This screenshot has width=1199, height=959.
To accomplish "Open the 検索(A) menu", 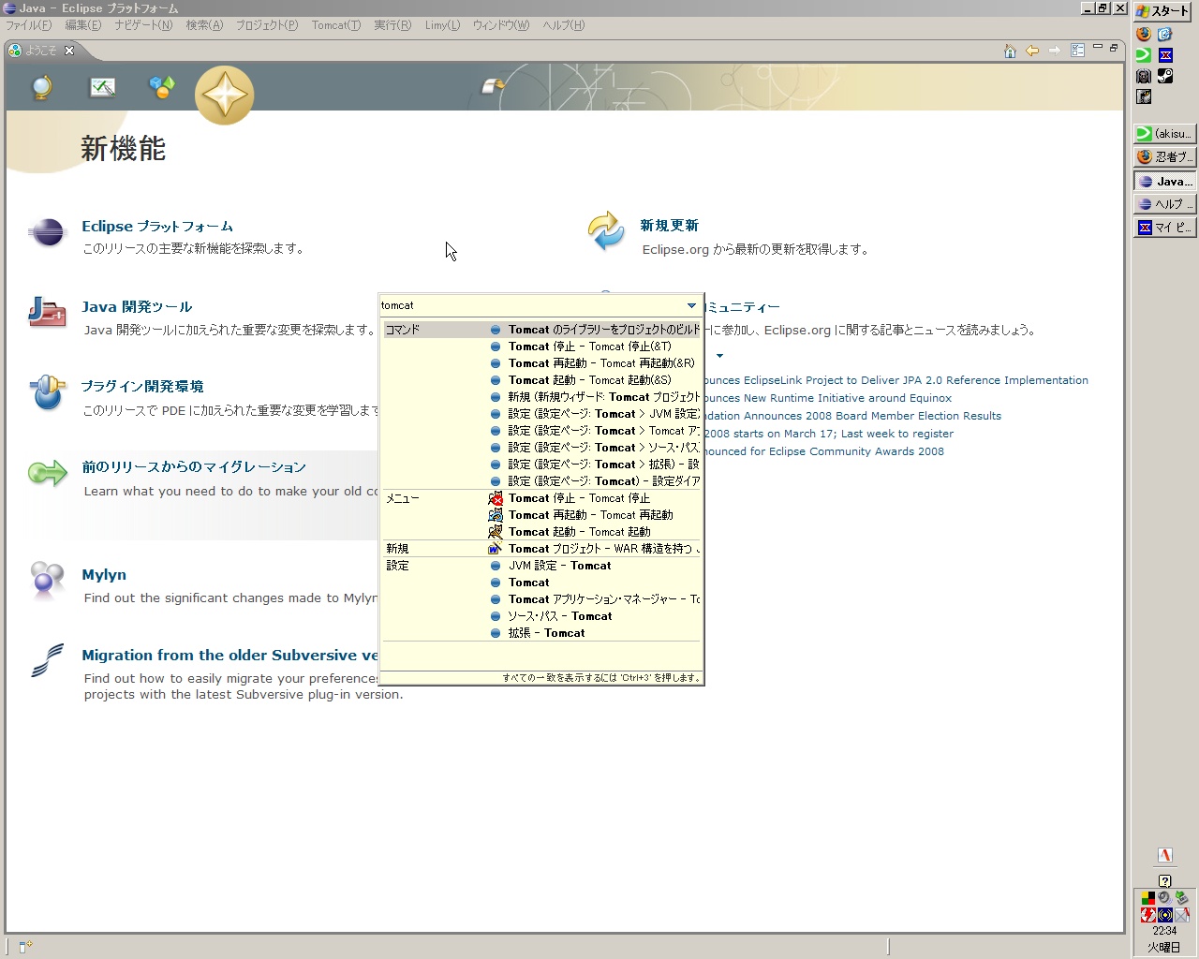I will 204,25.
